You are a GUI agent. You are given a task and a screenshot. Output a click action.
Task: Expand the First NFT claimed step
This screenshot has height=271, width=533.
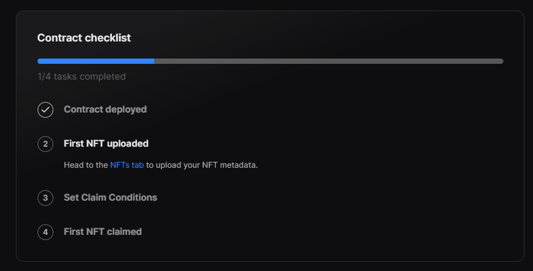102,232
